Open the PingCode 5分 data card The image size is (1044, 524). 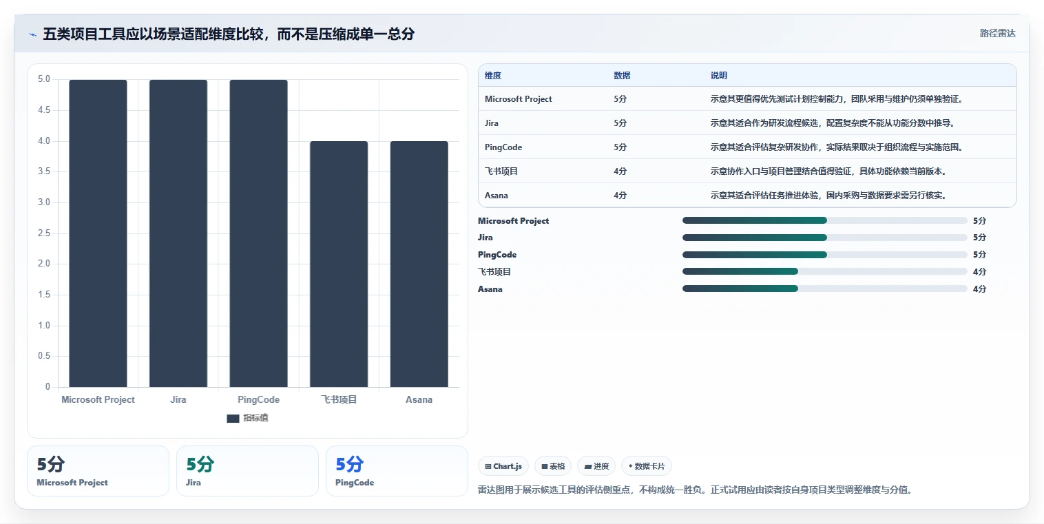coord(397,471)
